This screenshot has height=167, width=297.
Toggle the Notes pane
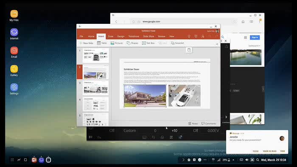click(193, 124)
